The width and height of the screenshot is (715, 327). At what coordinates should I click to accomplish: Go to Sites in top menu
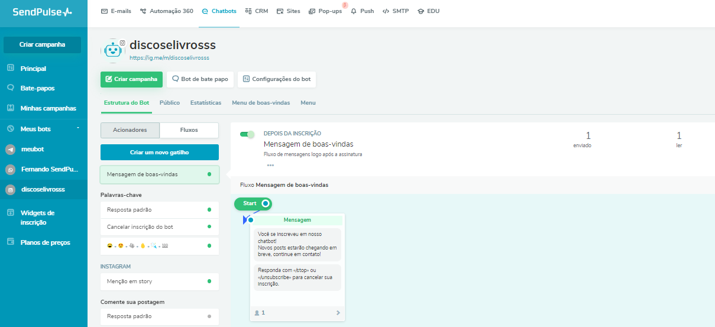pyautogui.click(x=289, y=11)
